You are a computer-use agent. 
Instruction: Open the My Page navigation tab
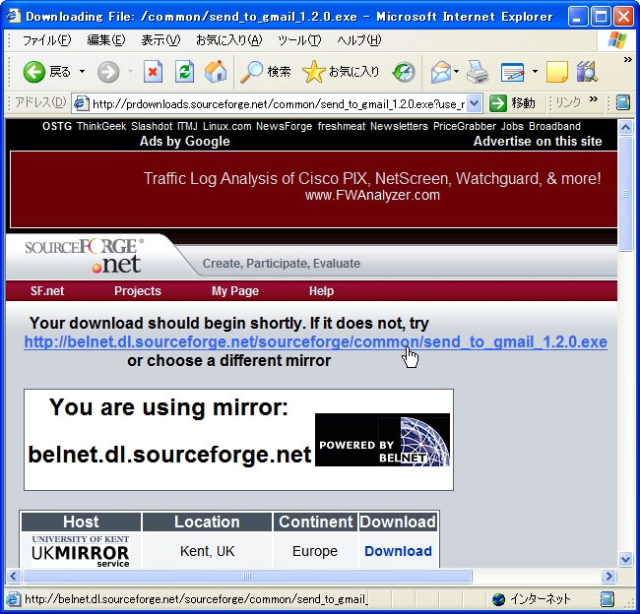point(235,291)
